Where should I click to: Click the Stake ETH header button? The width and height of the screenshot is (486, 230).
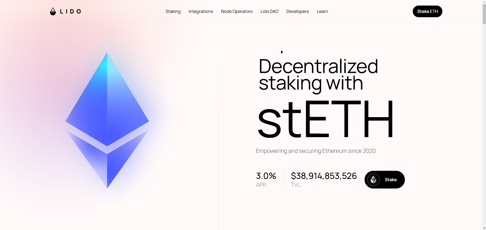(427, 11)
